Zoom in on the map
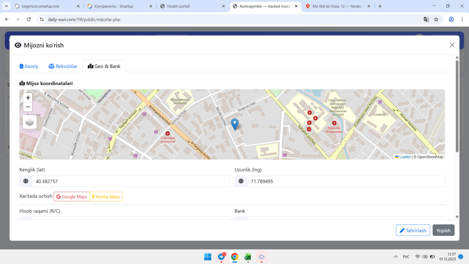The image size is (469, 264). [28, 98]
